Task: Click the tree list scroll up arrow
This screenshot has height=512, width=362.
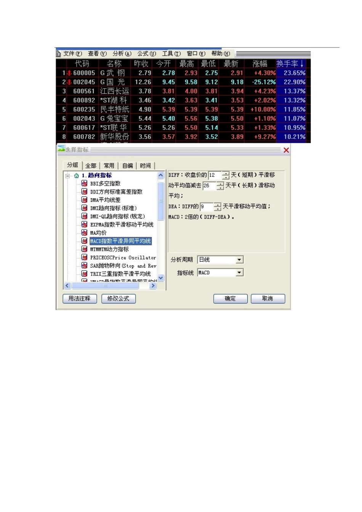Action: click(161, 175)
